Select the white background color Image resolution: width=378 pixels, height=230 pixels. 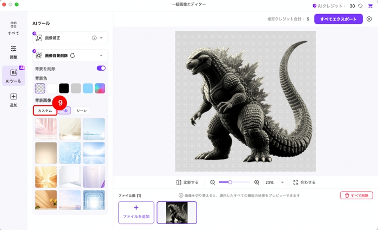click(x=52, y=88)
